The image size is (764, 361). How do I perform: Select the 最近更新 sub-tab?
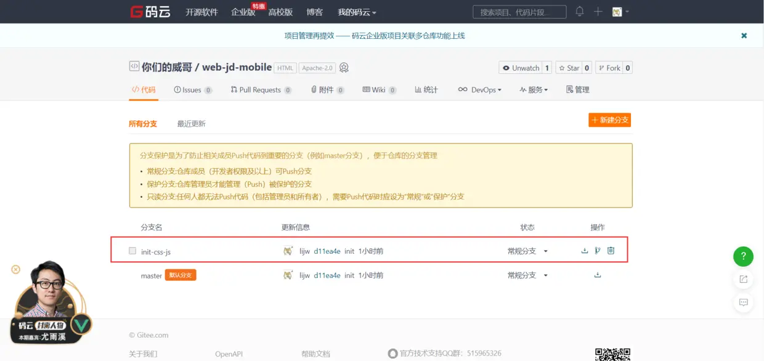coord(191,124)
